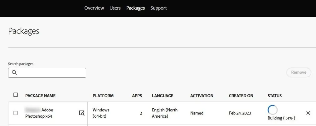
Task: Select the Packages tab
Action: pyautogui.click(x=135, y=8)
